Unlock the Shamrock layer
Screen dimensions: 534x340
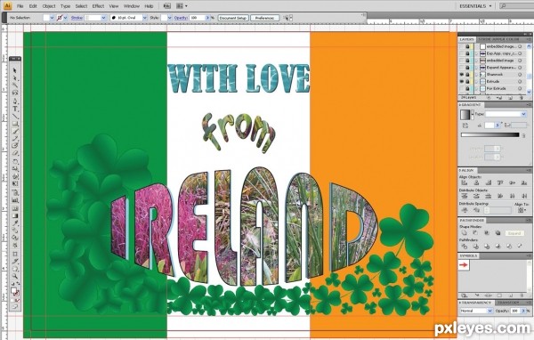pos(467,74)
